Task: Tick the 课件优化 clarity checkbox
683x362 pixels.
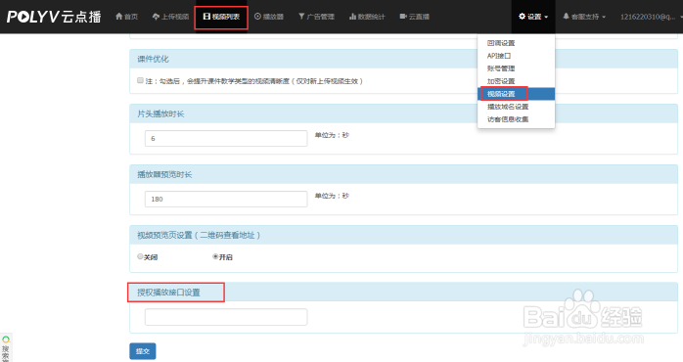Action: tap(140, 80)
